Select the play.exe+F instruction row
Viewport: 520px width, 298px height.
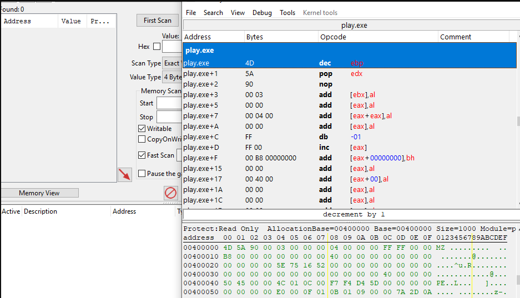point(350,158)
